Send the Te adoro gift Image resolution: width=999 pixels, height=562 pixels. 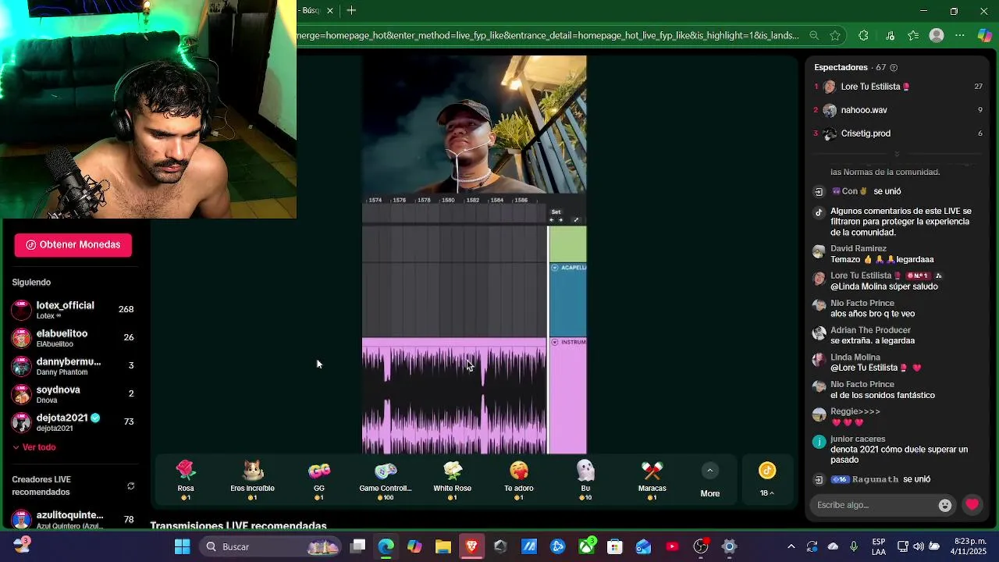[519, 479]
